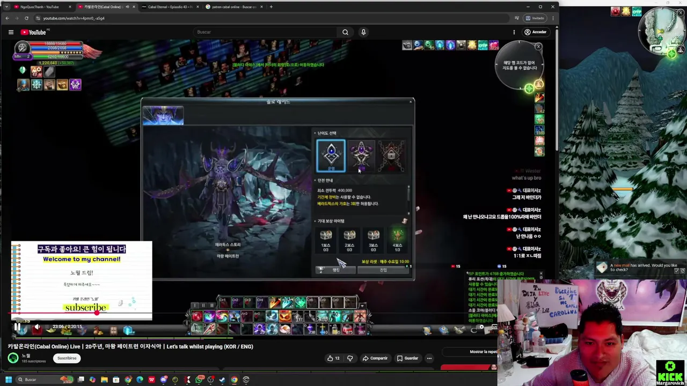The width and height of the screenshot is (687, 386).
Task: Go back with the browser back arrow
Action: pos(8,18)
